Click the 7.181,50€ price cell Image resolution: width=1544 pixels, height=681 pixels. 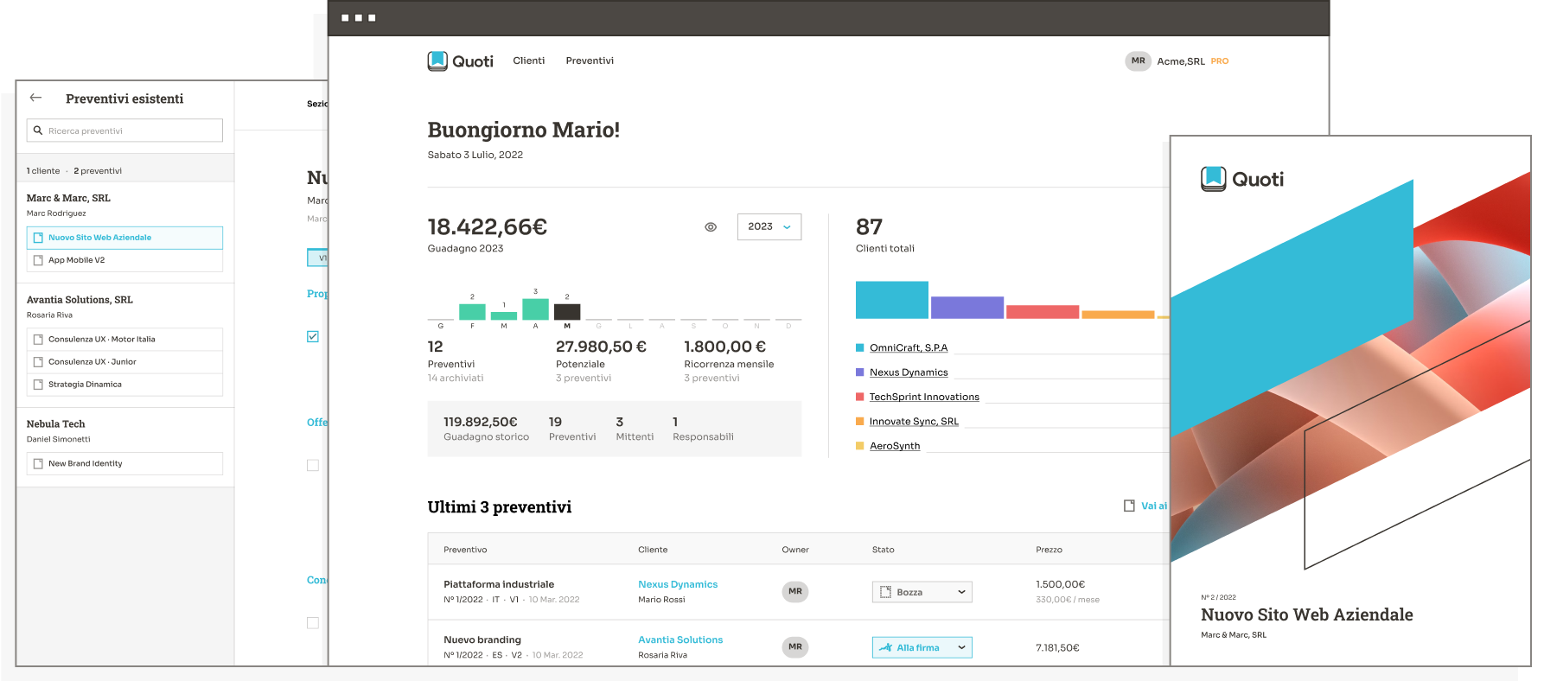point(1057,647)
